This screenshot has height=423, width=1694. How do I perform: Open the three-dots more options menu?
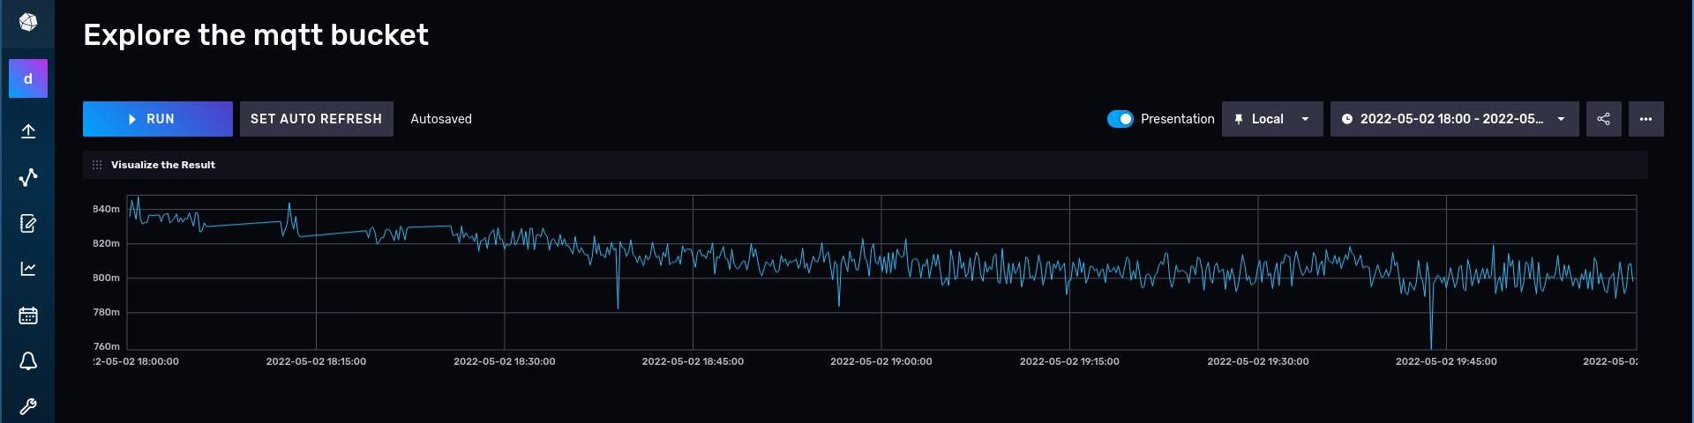(1646, 119)
